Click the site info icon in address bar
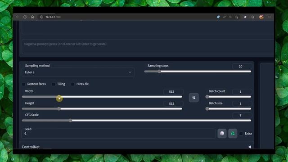Image resolution: width=288 pixels, height=162 pixels. (42, 17)
